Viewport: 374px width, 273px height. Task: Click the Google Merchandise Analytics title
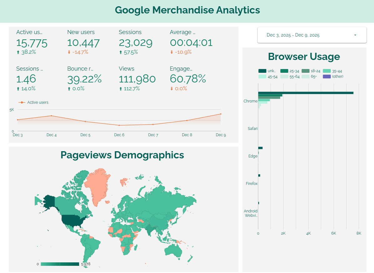coord(188,10)
